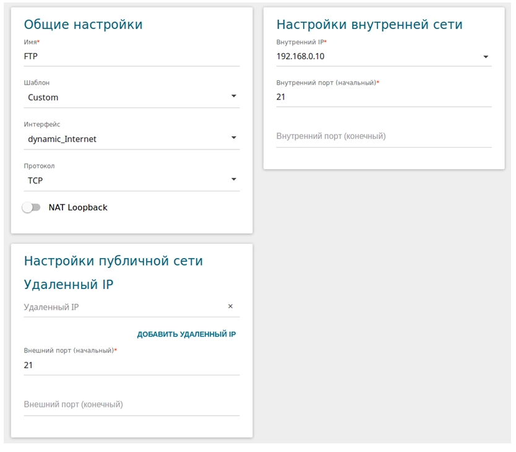Click the Внутренний порт (начальный) field

pyautogui.click(x=384, y=97)
